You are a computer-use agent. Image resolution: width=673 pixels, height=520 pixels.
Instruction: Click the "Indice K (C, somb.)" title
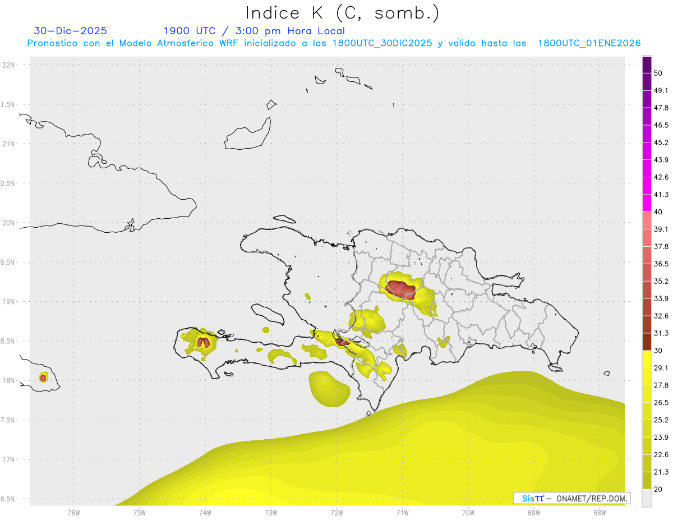[x=343, y=12]
